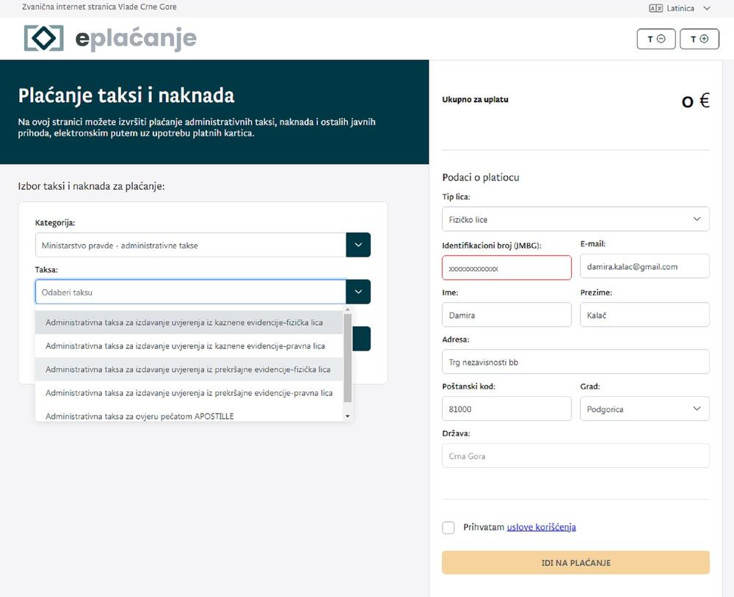734x597 pixels.
Task: Open the uslove korišćenja link
Action: (541, 527)
